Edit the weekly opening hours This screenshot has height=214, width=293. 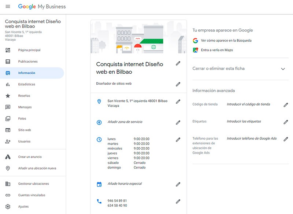coord(178,139)
